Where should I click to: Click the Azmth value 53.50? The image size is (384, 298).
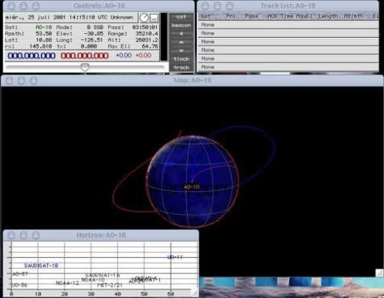click(x=44, y=33)
